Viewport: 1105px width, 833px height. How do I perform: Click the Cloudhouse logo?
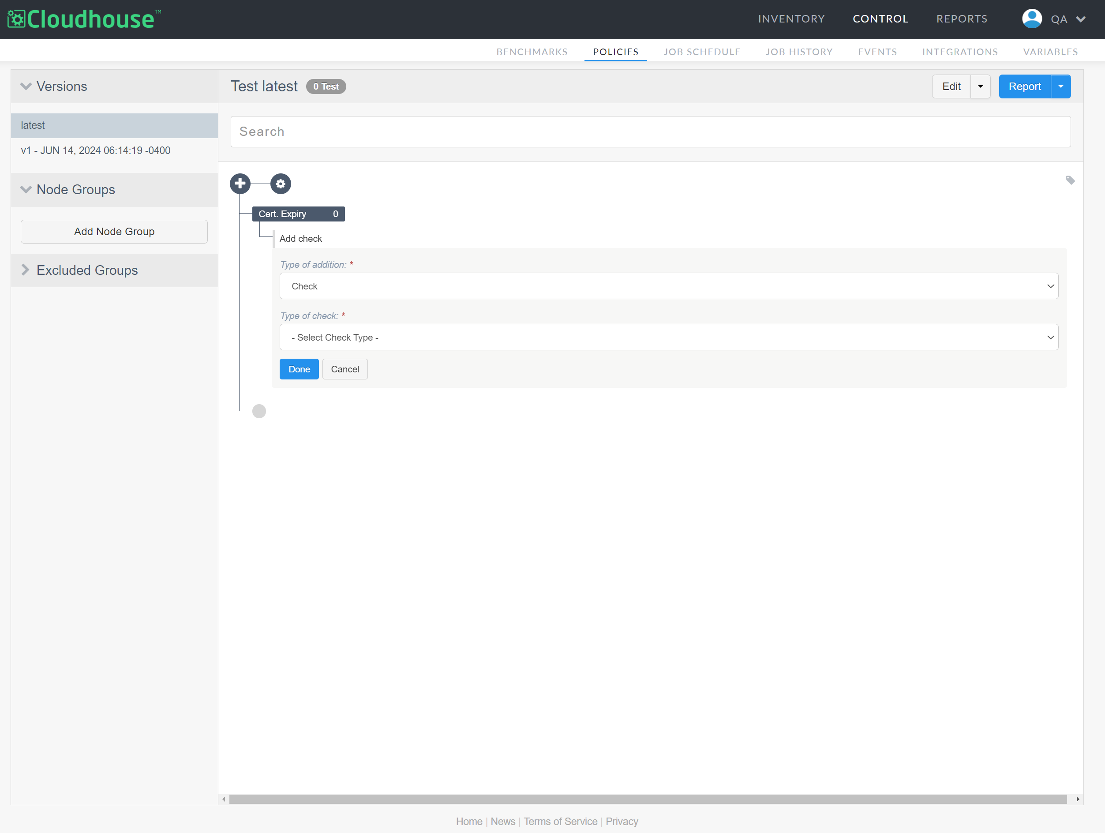[x=84, y=19]
